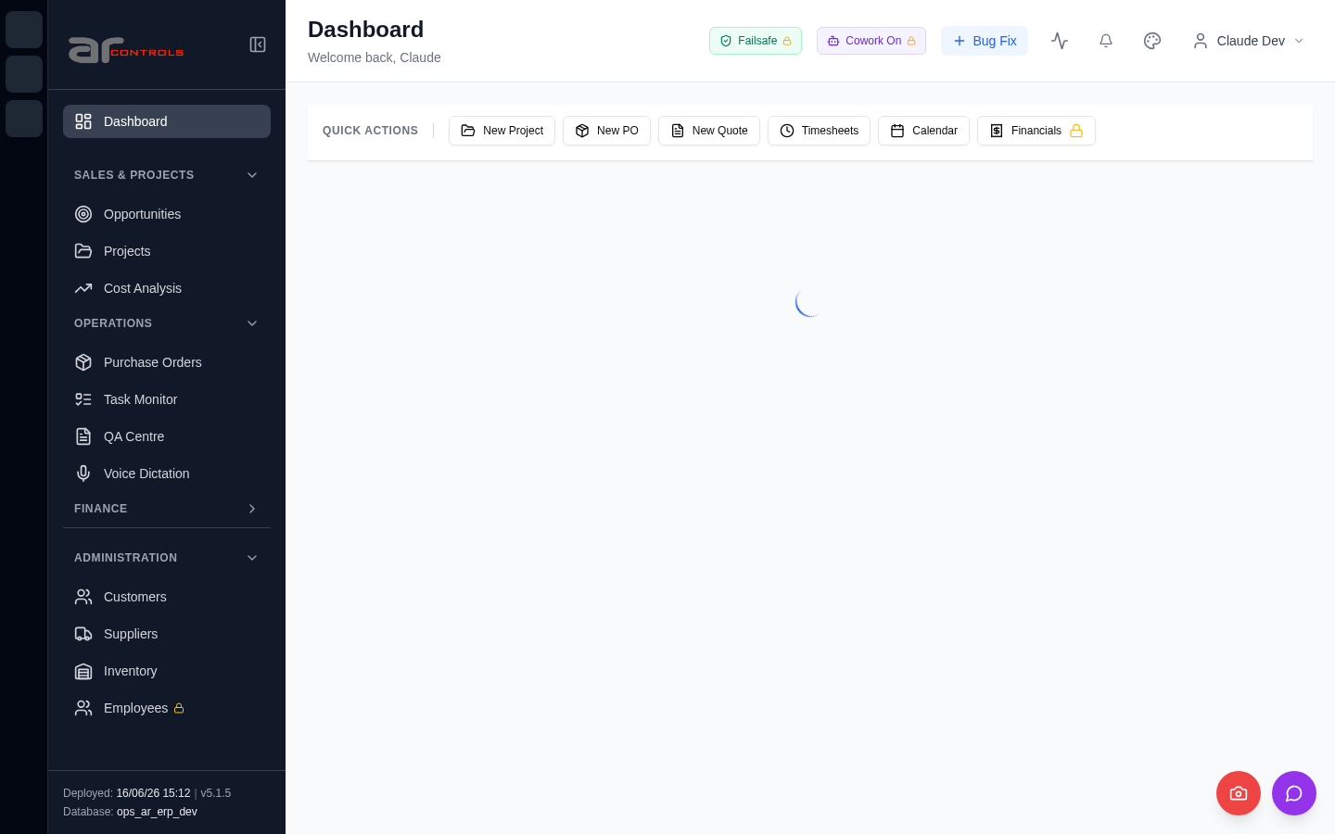This screenshot has height=834, width=1335.
Task: Click the lock icon on Financials
Action: 1076,131
